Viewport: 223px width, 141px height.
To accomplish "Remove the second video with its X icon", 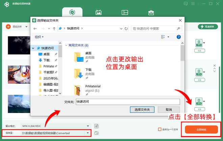I will point(215,65).
